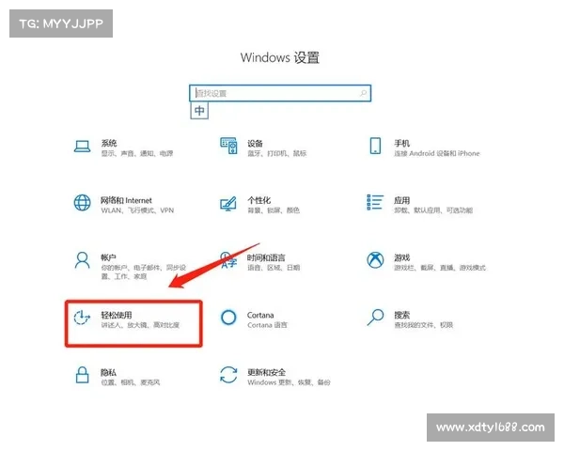Click the 隐私 category title
The image size is (564, 451).
pyautogui.click(x=108, y=372)
